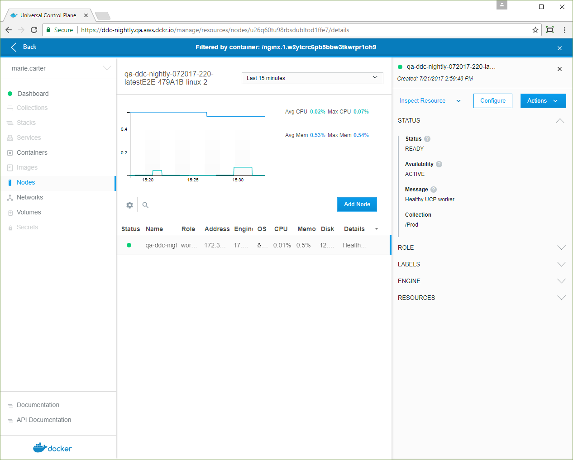Bookmark this page with star icon
This screenshot has width=573, height=460.
[535, 30]
